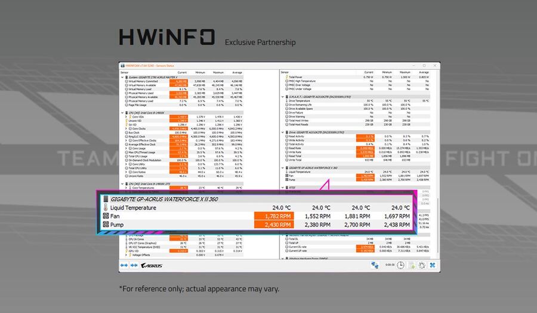The width and height of the screenshot is (537, 313).
Task: Click the 1,552 RPM minimum Fan value
Action: click(x=317, y=216)
